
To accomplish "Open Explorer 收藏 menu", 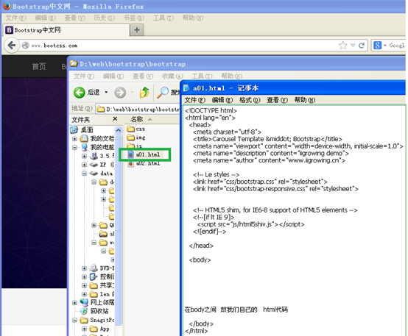I will [x=172, y=76].
